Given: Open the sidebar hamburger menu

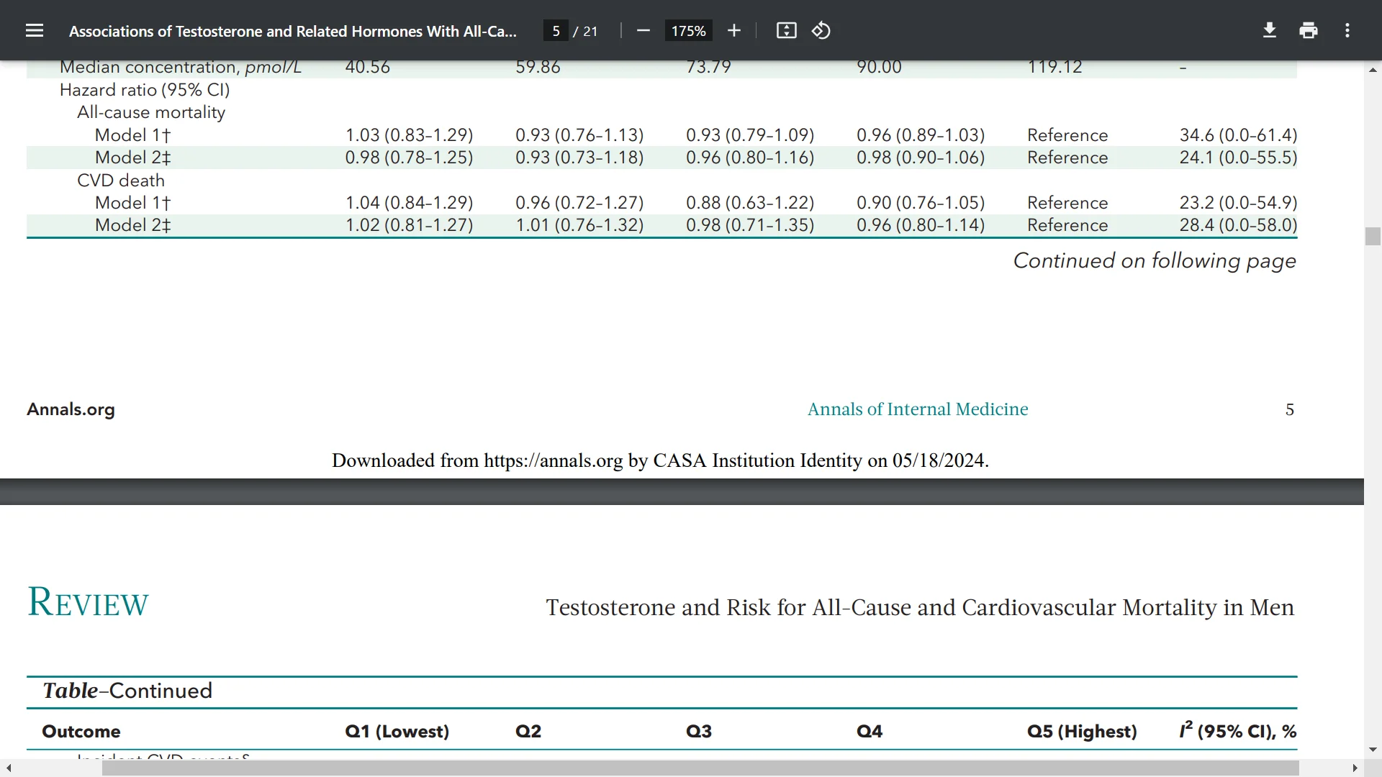Looking at the screenshot, I should 35,31.
